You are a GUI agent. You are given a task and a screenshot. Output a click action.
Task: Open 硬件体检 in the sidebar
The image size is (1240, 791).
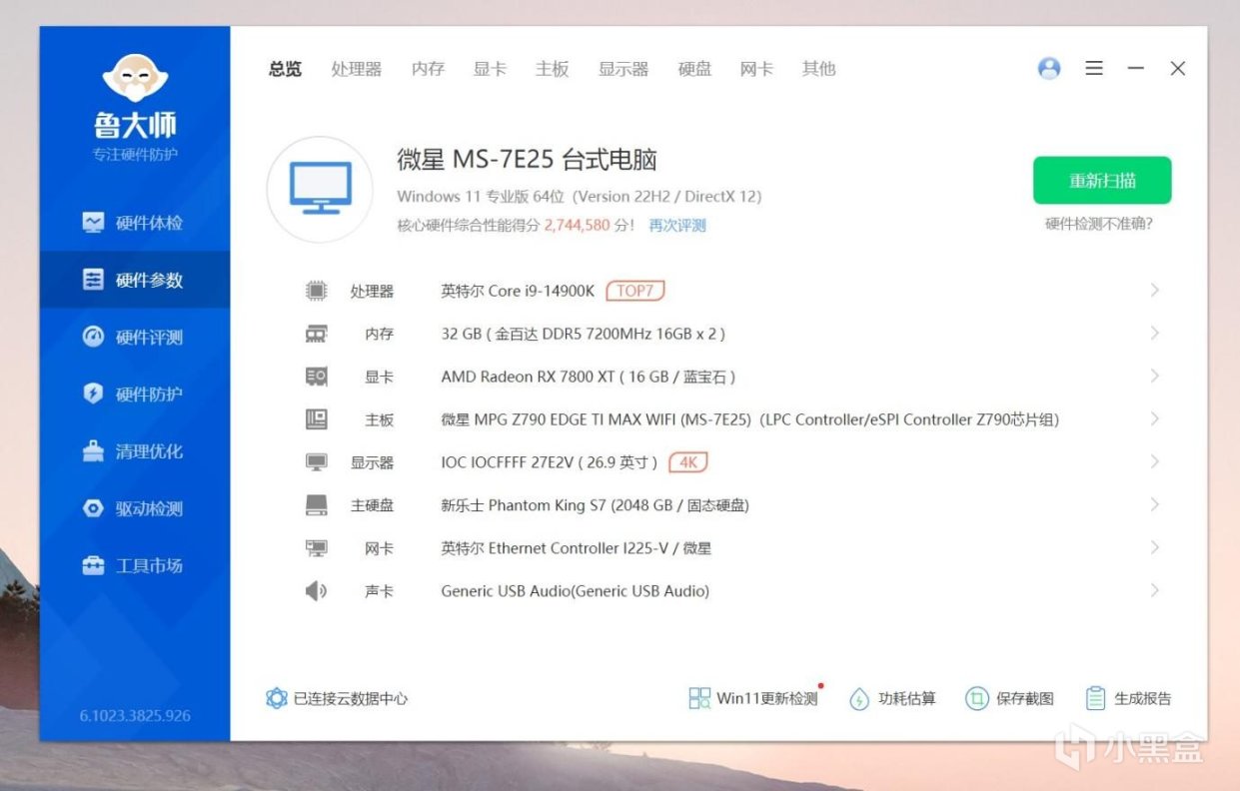(x=134, y=223)
